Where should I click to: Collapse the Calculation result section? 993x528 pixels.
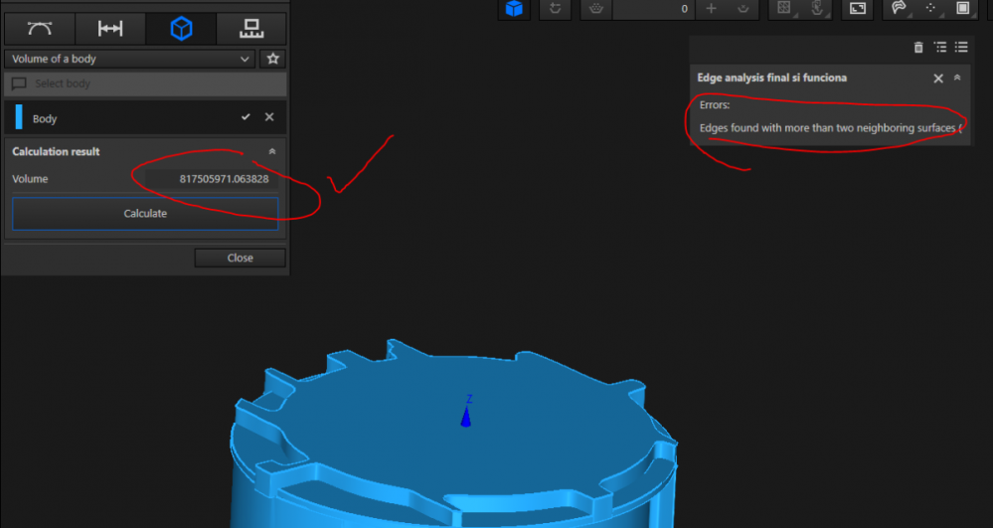pos(272,152)
